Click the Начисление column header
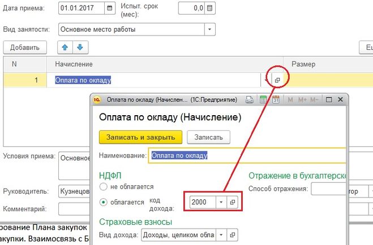Screen dimensions: 373x245 tap(74, 65)
